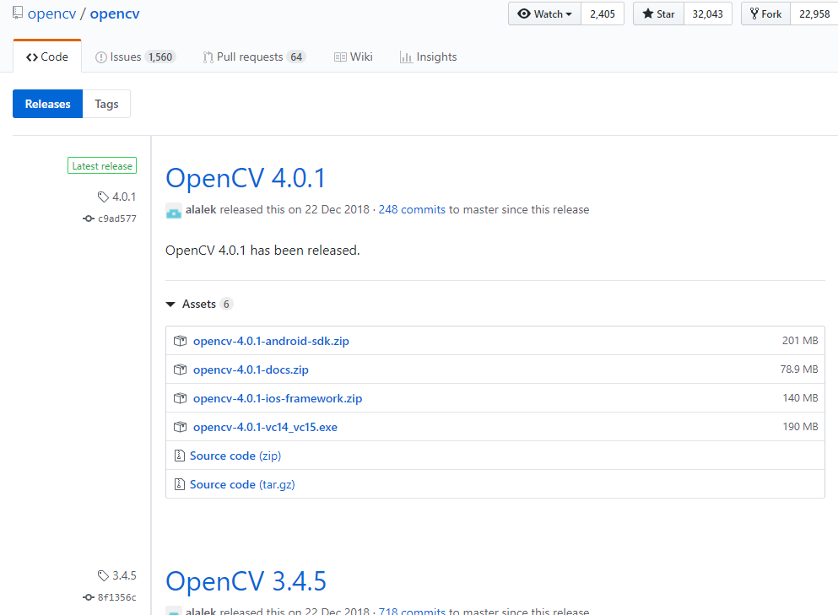838x615 pixels.
Task: Switch to the Insights tab
Action: pos(428,57)
